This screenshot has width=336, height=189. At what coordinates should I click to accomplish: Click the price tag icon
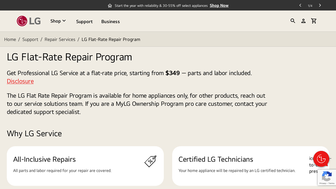click(150, 161)
